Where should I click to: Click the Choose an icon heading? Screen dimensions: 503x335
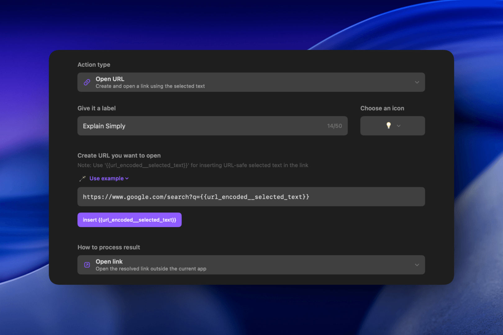pyautogui.click(x=382, y=108)
